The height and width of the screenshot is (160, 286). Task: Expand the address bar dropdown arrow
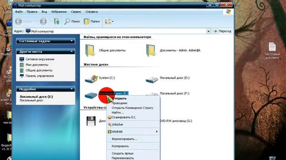[x=208, y=31]
